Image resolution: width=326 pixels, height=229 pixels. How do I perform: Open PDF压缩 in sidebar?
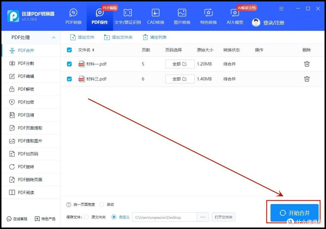pos(31,115)
